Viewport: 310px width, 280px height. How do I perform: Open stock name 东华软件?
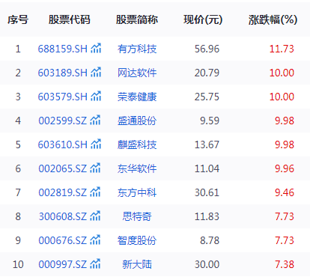[137, 168]
